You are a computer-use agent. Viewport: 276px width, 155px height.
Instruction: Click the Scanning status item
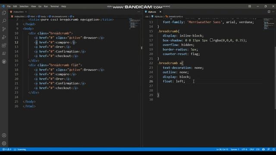(x=20, y=149)
